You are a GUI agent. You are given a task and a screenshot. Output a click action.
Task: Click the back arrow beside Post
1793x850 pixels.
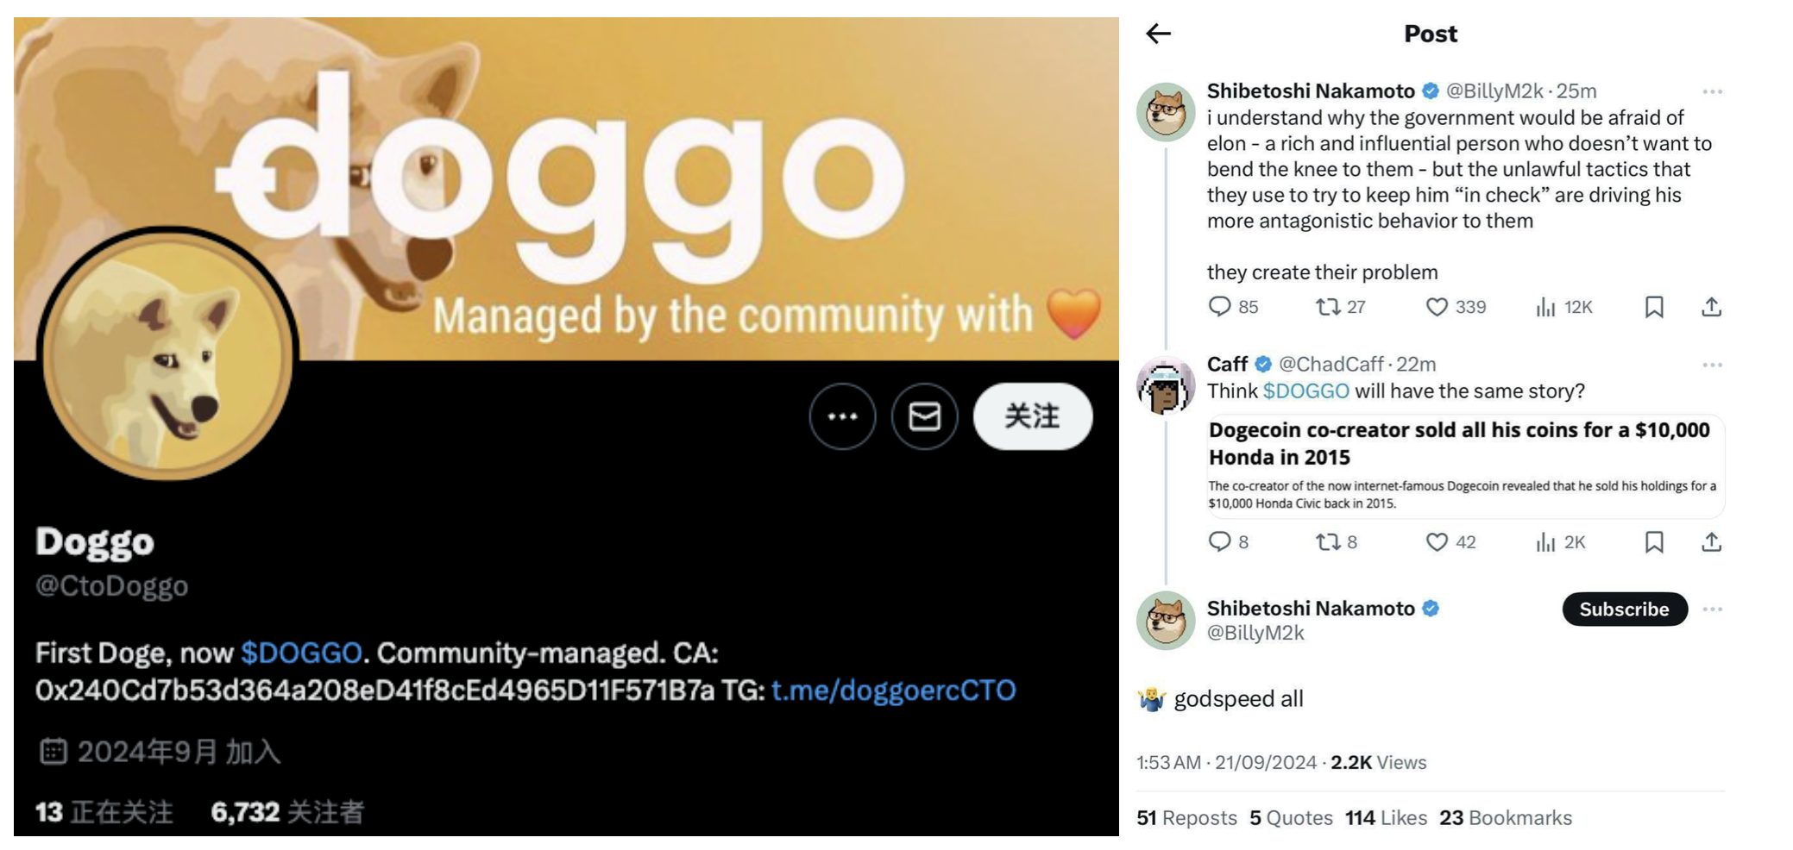[1158, 34]
